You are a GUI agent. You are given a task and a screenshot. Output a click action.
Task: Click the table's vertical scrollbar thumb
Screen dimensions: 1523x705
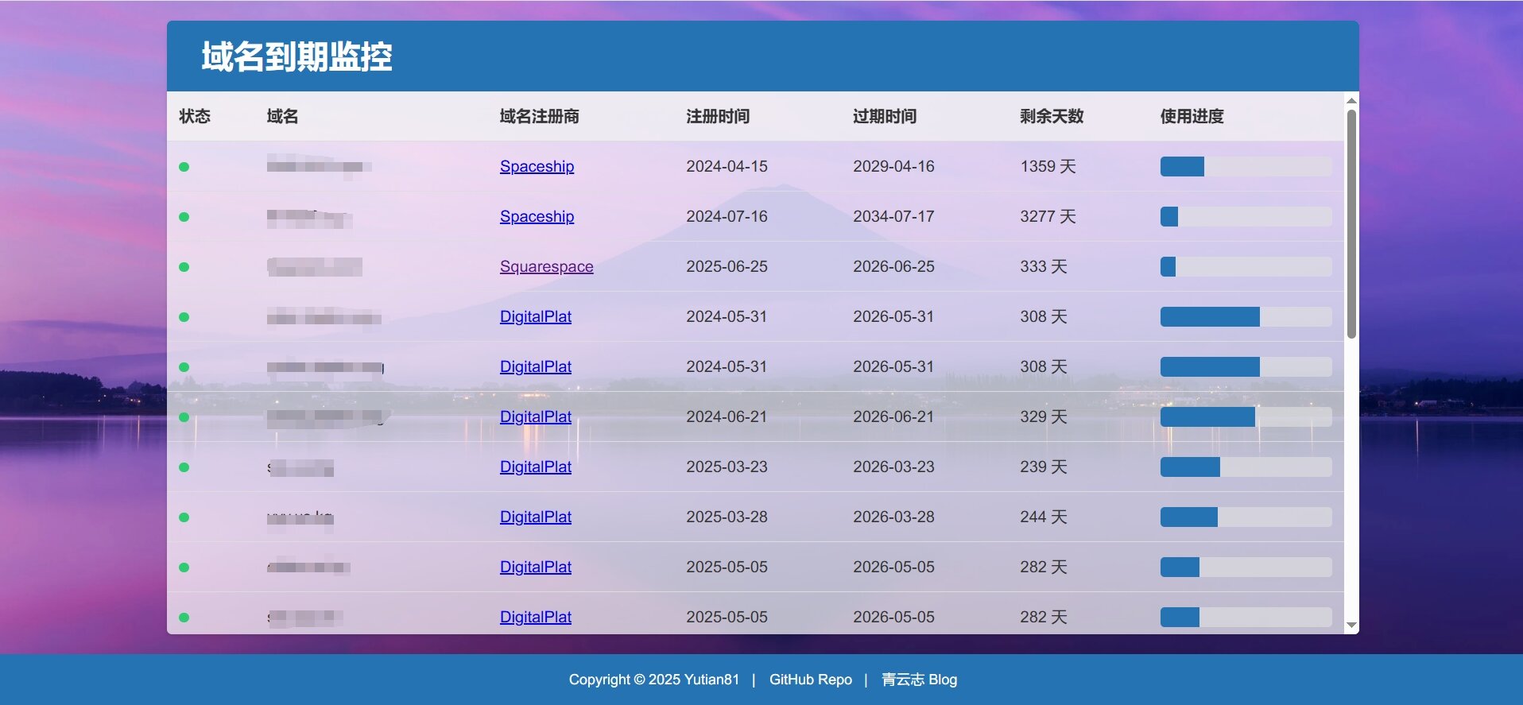click(1351, 224)
